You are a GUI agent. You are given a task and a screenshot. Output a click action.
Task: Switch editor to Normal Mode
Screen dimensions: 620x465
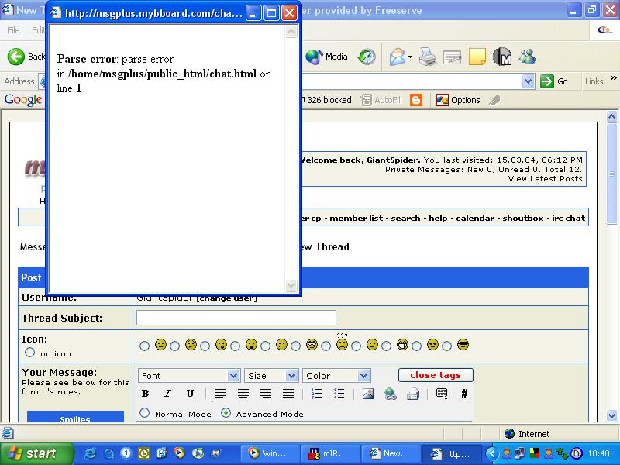click(x=145, y=413)
